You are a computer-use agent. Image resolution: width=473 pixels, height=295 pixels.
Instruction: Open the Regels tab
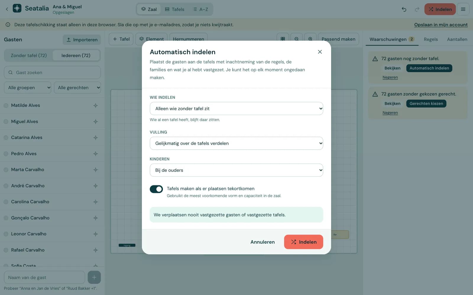click(431, 39)
